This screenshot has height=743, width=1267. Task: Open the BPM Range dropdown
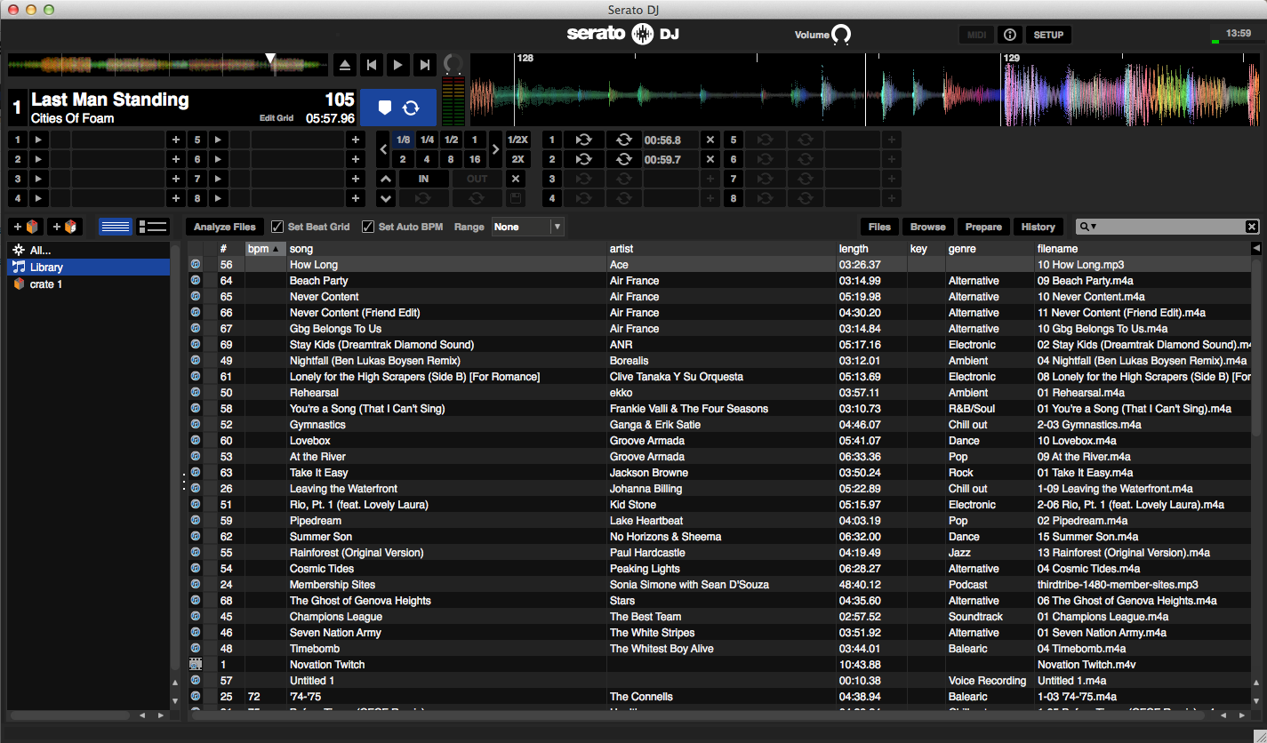pyautogui.click(x=528, y=227)
